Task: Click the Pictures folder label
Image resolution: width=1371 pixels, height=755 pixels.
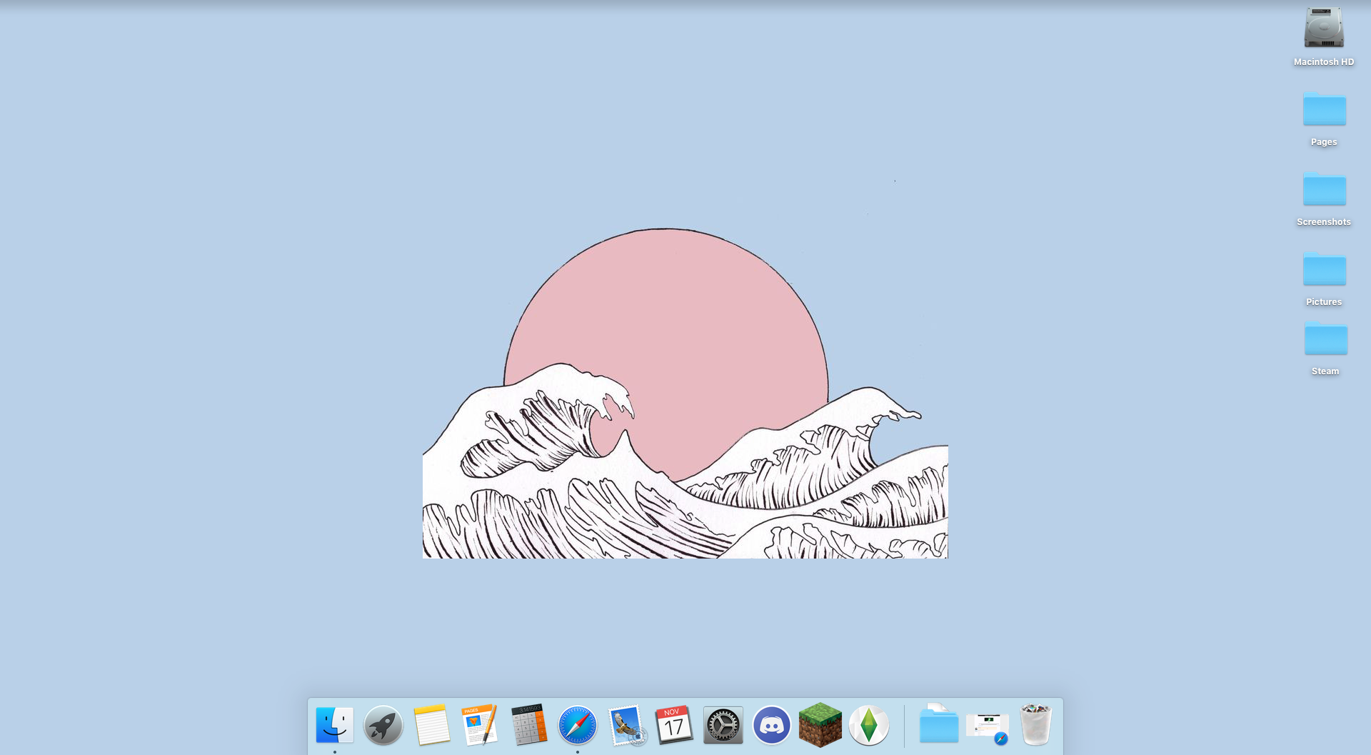Action: (x=1324, y=302)
